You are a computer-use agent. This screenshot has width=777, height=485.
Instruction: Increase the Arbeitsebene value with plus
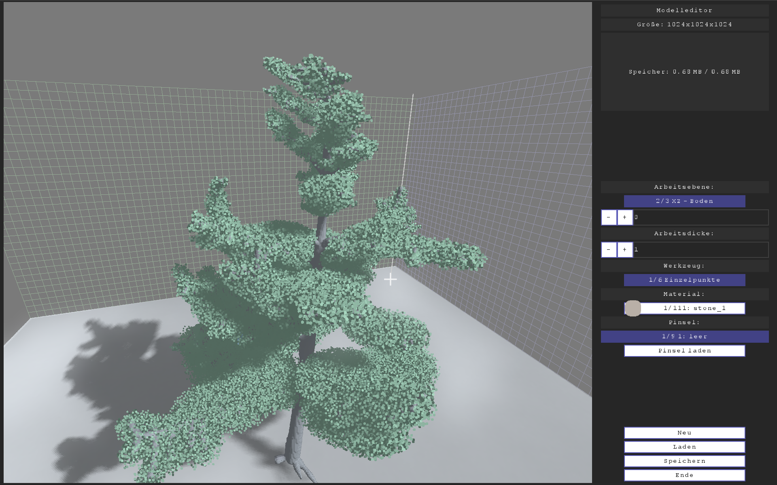625,217
